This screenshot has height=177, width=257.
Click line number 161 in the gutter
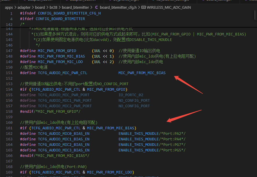click(9, 128)
